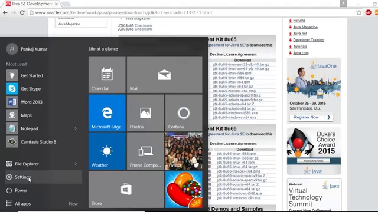This screenshot has width=378, height=212.
Task: Start Camtasia Studio 8
Action: (44, 142)
